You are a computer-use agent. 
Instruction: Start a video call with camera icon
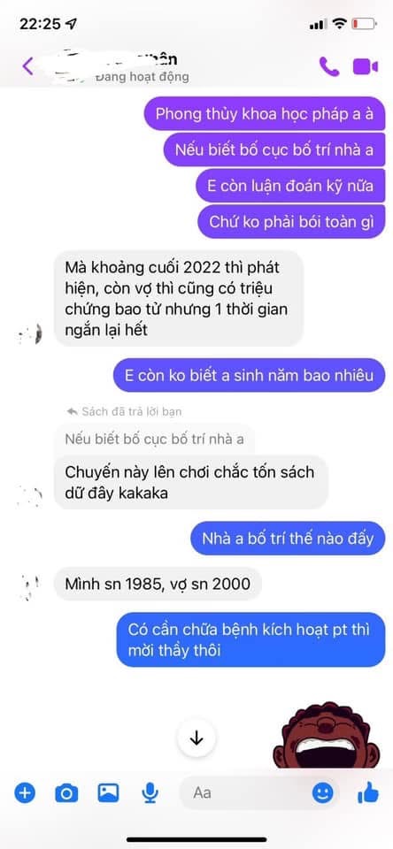[365, 66]
